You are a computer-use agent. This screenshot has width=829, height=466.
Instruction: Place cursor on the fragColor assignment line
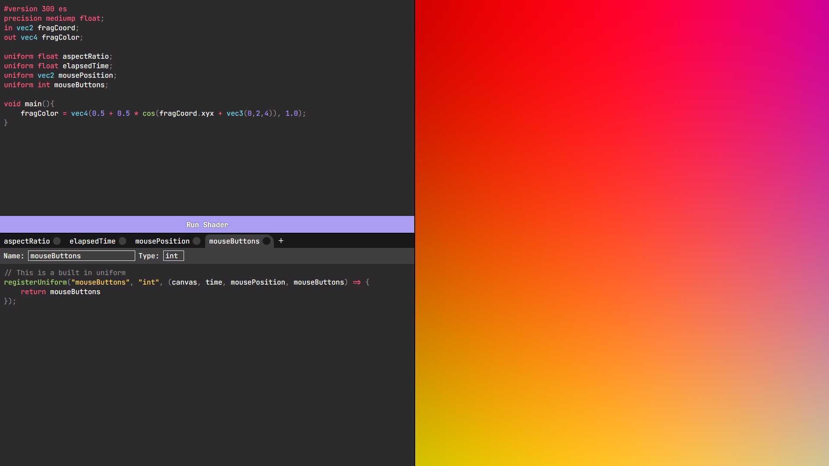click(163, 113)
